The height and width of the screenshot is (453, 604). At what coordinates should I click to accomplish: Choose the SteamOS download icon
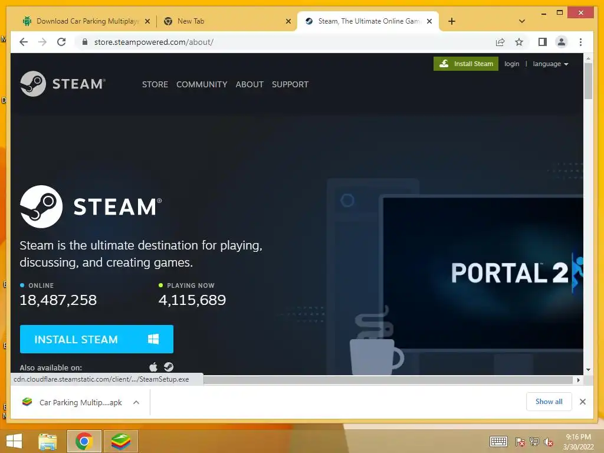click(169, 367)
